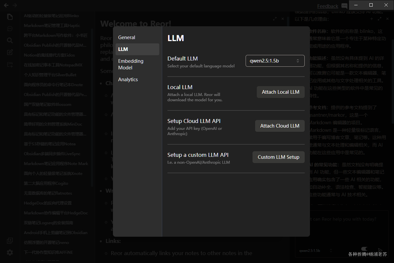Create a new folder with the folder-plus icon
Image resolution: width=394 pixels, height=263 pixels.
[x=10, y=65]
